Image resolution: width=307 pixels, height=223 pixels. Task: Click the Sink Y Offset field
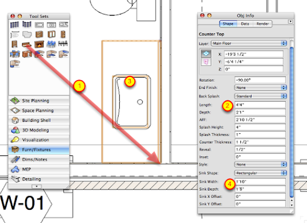pos(260,204)
